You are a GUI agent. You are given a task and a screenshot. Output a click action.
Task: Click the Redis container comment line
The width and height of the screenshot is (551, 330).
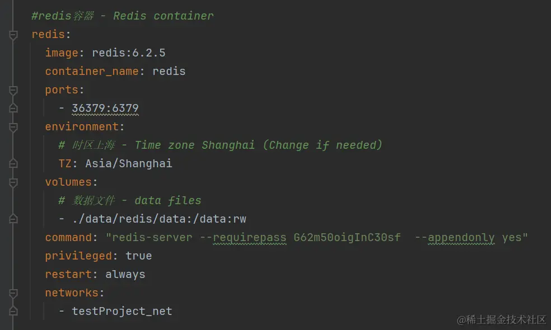pos(122,16)
